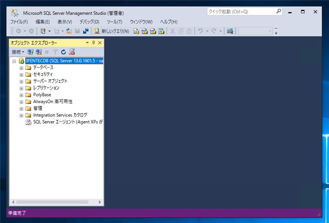
Task: Expand the AlwaysOn 高可用性 folder
Action: point(21,102)
